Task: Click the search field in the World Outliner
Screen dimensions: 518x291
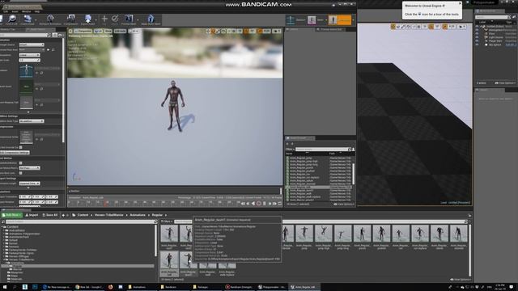Action: tap(491, 17)
